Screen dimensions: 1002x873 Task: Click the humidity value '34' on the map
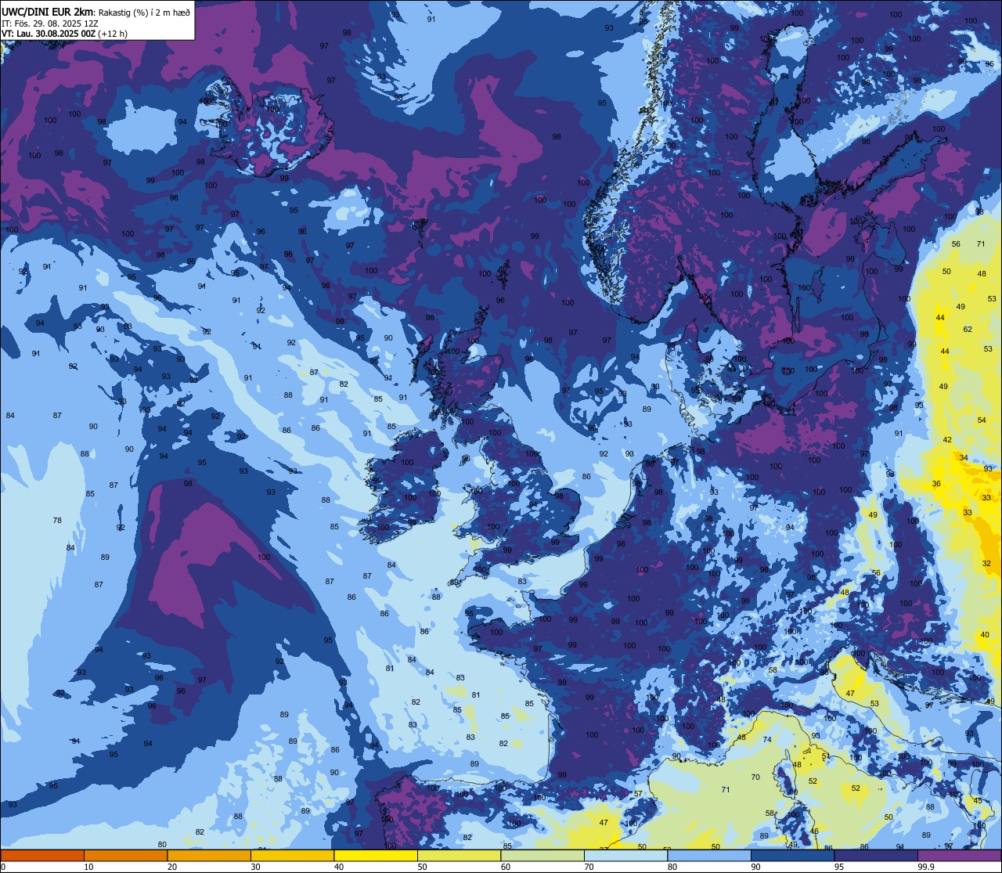click(x=964, y=457)
